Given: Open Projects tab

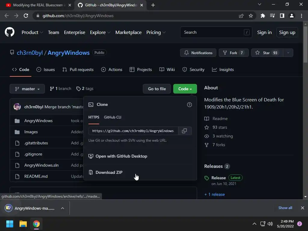Looking at the screenshot, I should pyautogui.click(x=141, y=69).
